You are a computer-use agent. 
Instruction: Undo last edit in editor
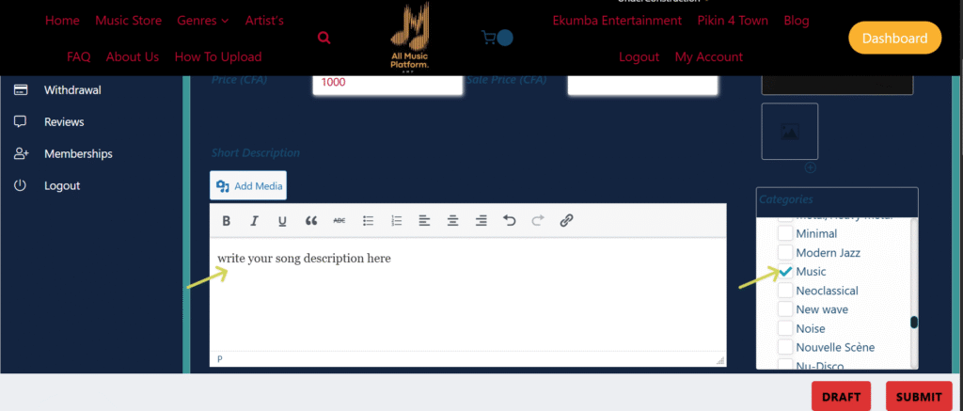(510, 221)
